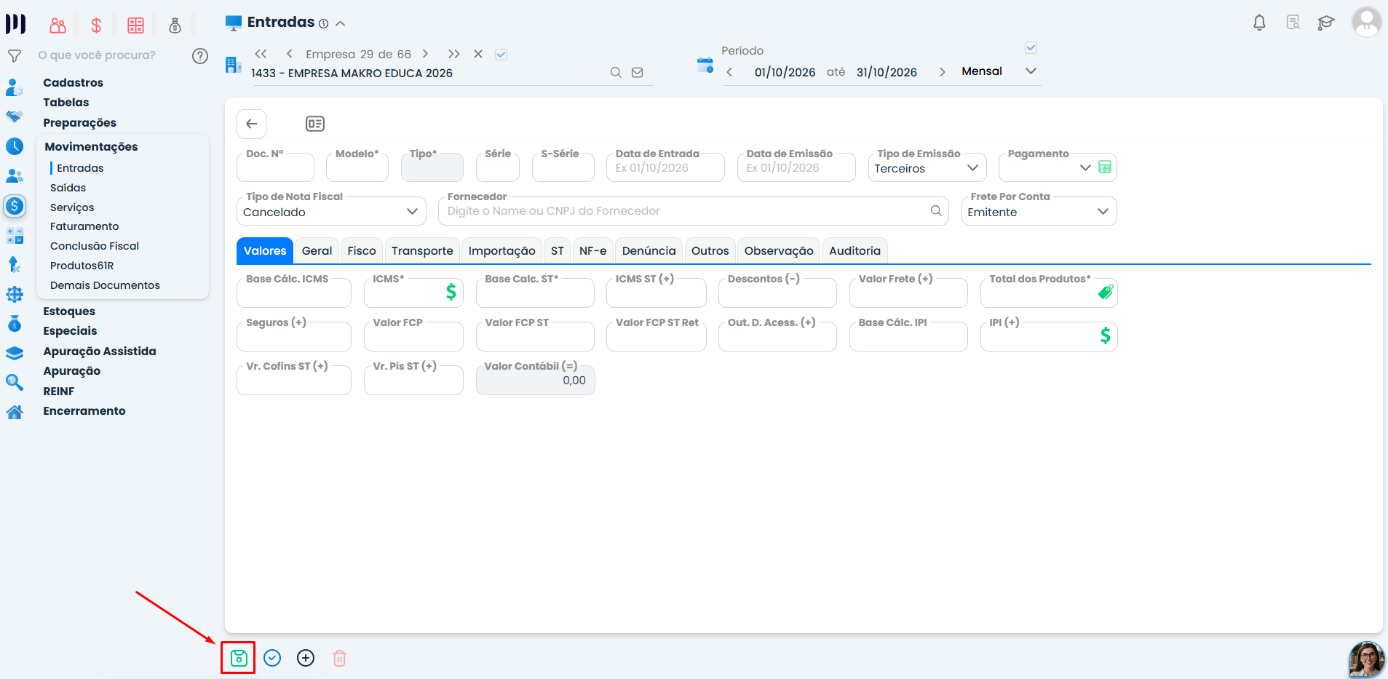Collapse the Entradas title chevron
Screen dimensions: 1388x679
tap(340, 23)
